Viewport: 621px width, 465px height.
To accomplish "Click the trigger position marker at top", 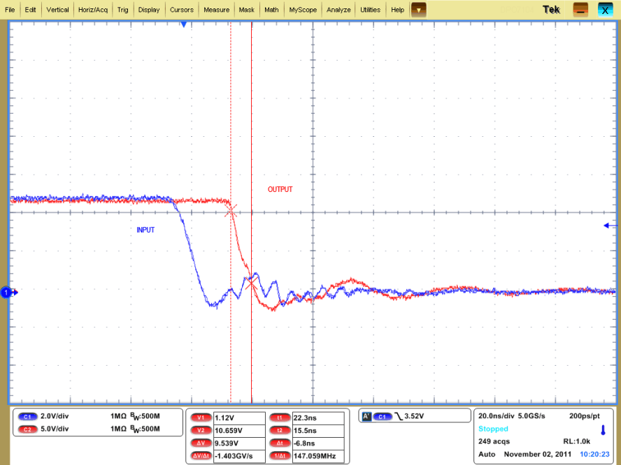I will (x=183, y=24).
